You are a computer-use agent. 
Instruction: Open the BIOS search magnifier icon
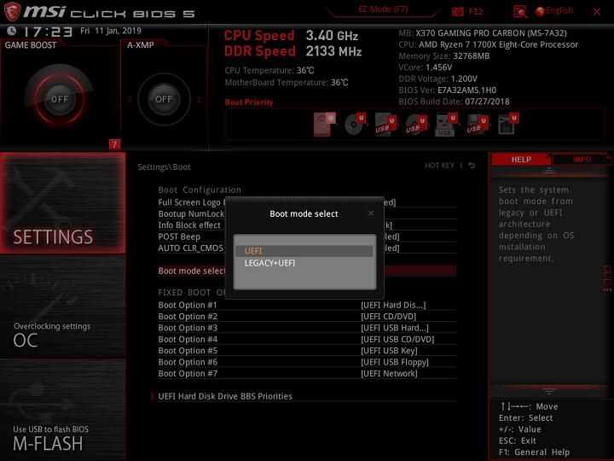(x=519, y=11)
